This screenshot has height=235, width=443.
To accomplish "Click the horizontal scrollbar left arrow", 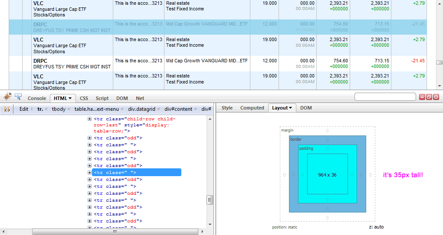I will 3,232.
